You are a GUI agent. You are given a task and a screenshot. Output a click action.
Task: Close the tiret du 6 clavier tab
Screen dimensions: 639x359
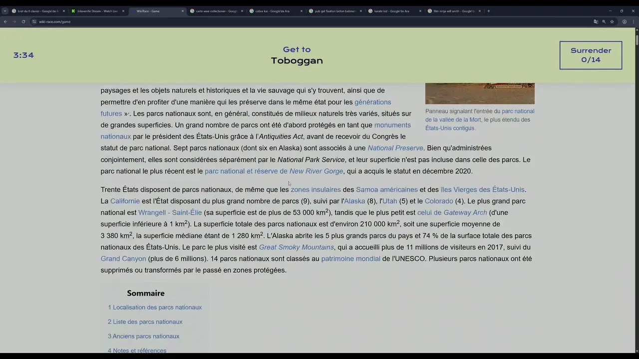coord(64,11)
